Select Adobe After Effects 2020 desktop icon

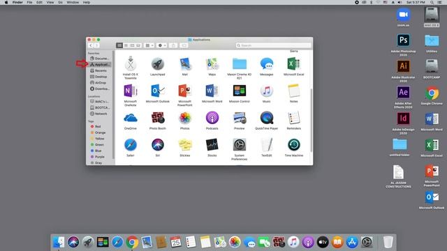click(x=403, y=93)
